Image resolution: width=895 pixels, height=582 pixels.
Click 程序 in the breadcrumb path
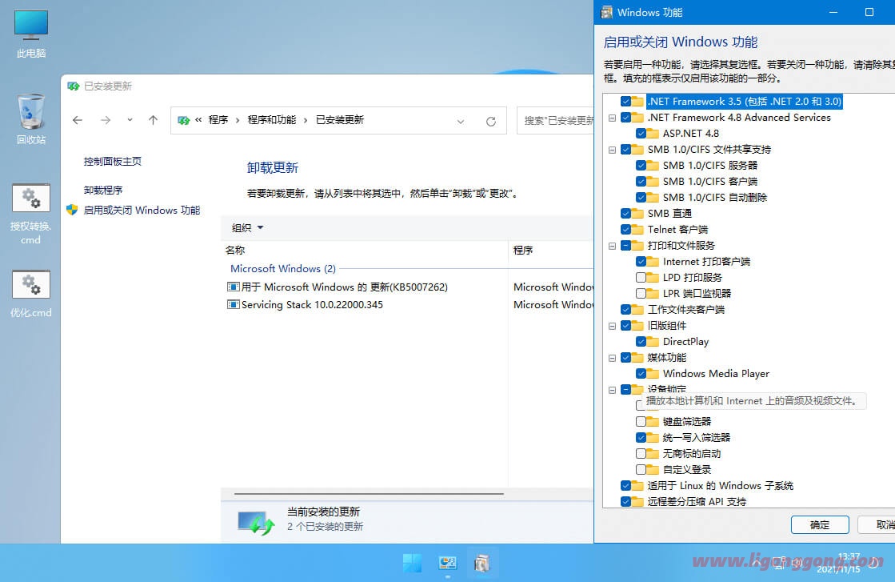218,120
